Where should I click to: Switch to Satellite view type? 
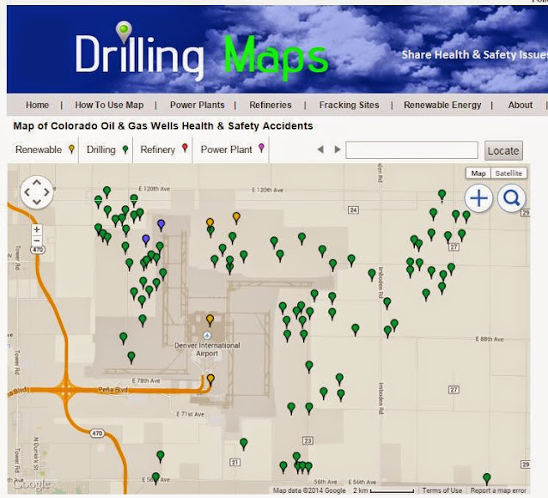[x=508, y=173]
